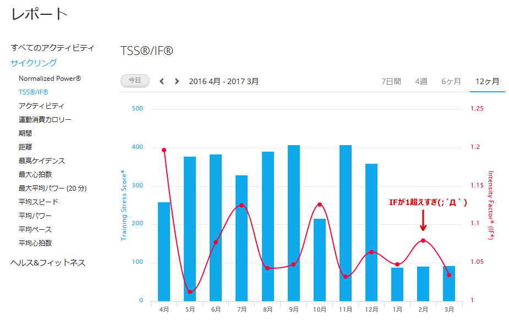Open the 平均ペース report
Image resolution: width=509 pixels, height=327 pixels.
pyautogui.click(x=35, y=230)
